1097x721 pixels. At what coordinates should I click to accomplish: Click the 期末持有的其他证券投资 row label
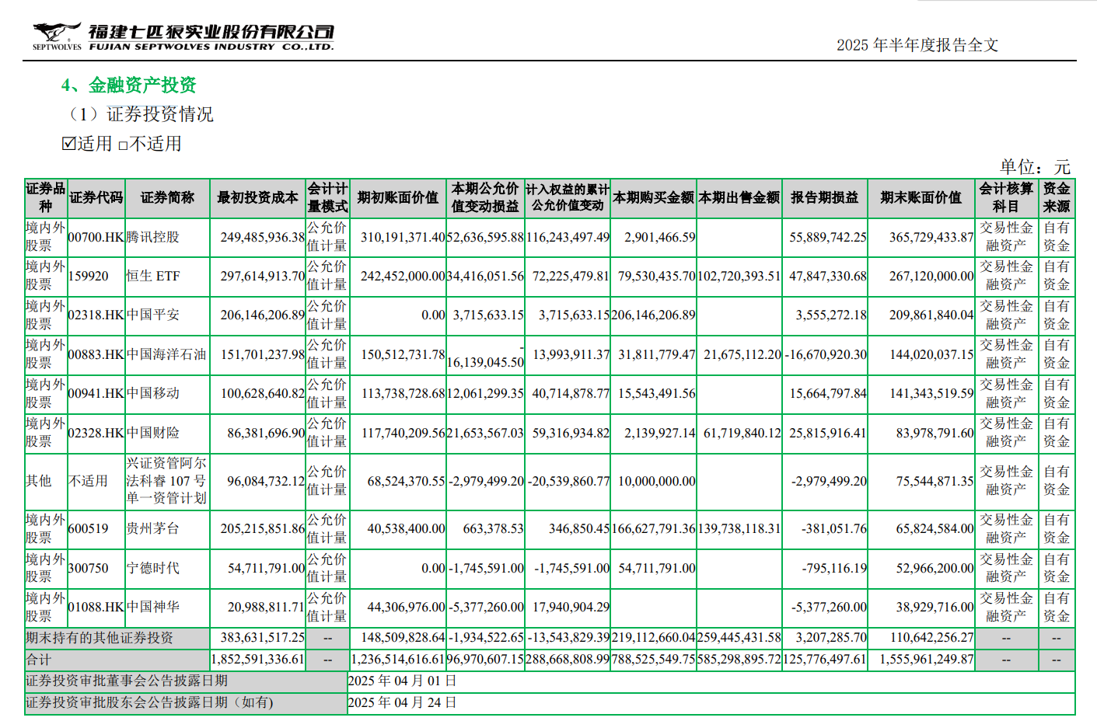coord(100,638)
